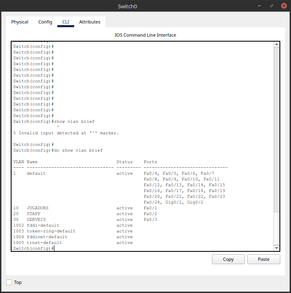Enable the Top checkbox
Viewport: 291px width, 293px height.
click(9, 282)
